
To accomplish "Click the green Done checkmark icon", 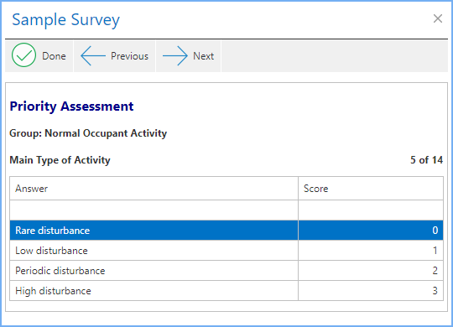I will pyautogui.click(x=24, y=54).
